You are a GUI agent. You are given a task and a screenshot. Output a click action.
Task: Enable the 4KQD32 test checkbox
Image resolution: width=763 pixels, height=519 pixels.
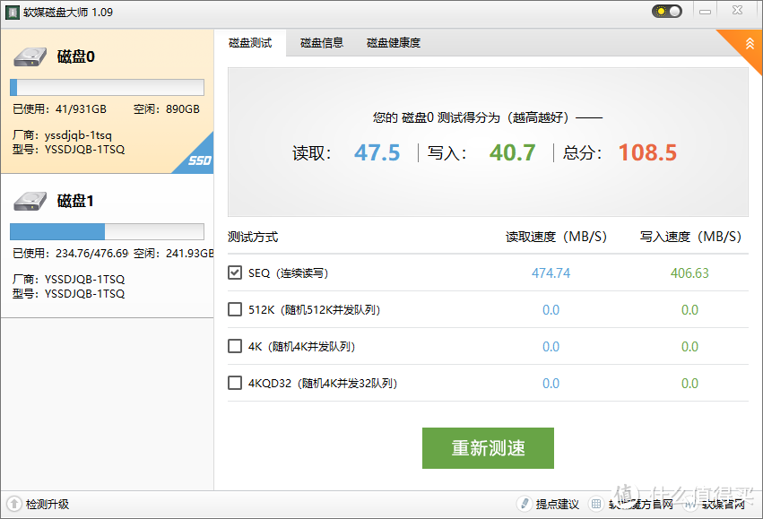pyautogui.click(x=235, y=383)
